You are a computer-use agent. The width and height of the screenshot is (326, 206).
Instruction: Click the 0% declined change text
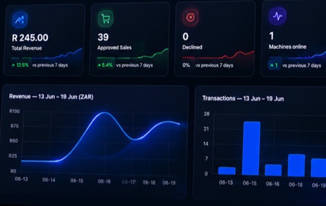click(x=186, y=65)
